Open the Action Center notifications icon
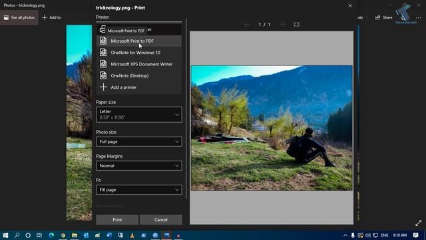Viewport: 426px width, 240px height. [415, 235]
